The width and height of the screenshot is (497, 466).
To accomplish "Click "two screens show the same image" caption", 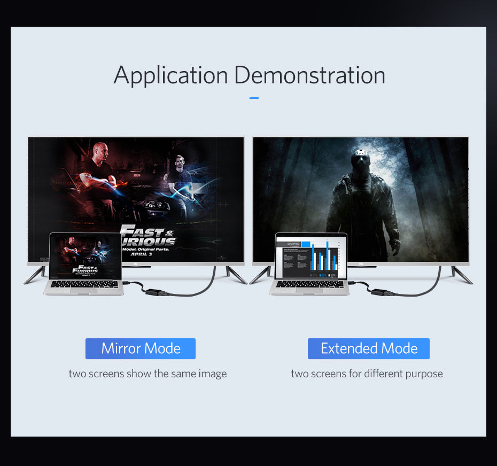I will point(147,374).
